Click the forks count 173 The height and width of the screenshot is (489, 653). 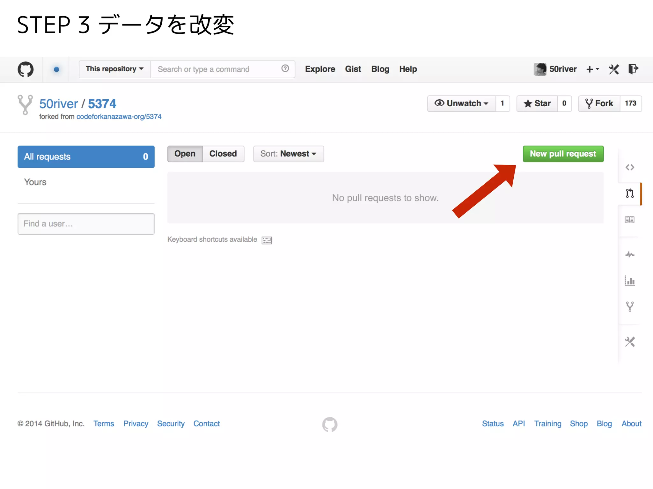(x=631, y=103)
